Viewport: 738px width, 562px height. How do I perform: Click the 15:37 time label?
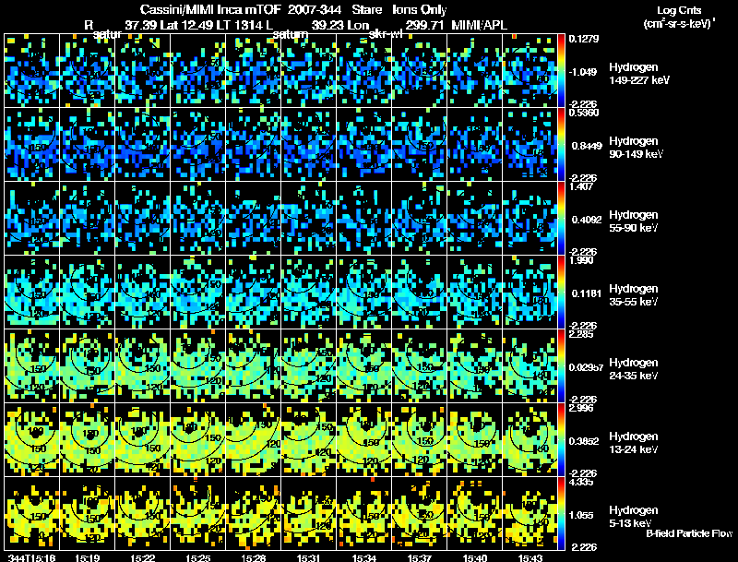click(420, 557)
